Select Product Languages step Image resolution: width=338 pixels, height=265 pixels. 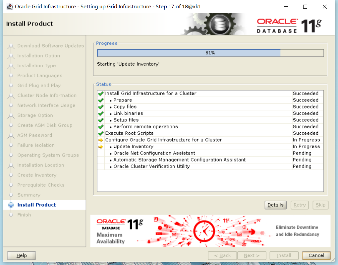coord(40,76)
